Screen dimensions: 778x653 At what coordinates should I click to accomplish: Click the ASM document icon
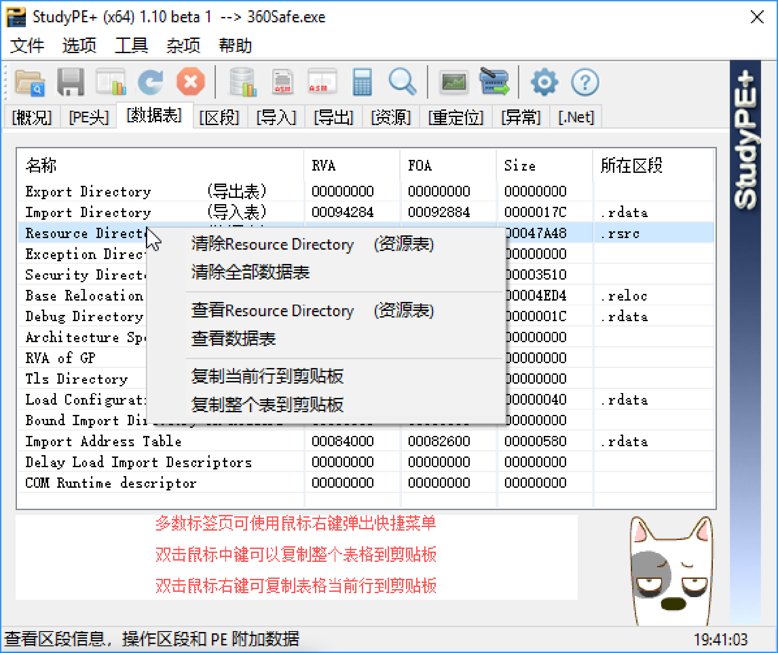tap(283, 82)
